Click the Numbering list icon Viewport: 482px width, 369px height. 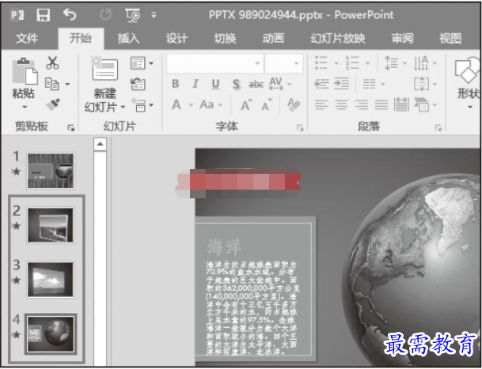352,63
